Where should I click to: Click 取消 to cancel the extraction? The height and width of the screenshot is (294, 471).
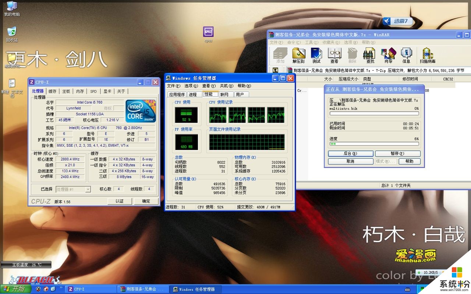click(351, 161)
